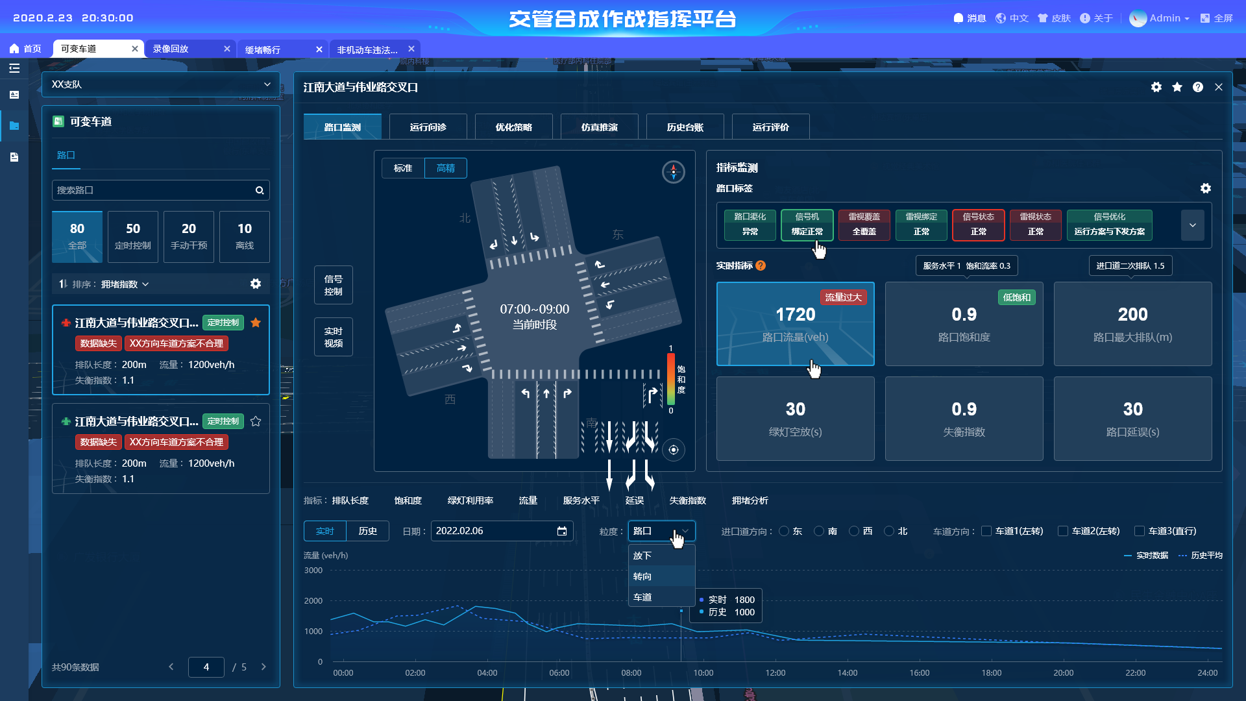Viewport: 1246px width, 701px height.
Task: Toggle 实时数据 chart legend line
Action: 1146,556
